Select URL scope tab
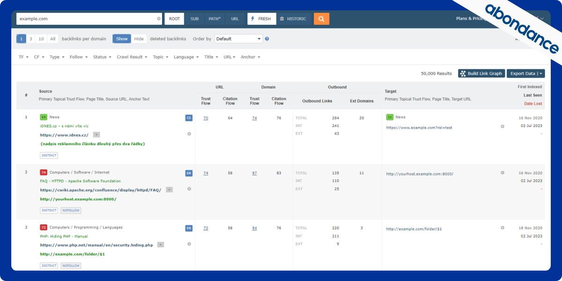Image resolution: width=562 pixels, height=281 pixels. (x=235, y=19)
